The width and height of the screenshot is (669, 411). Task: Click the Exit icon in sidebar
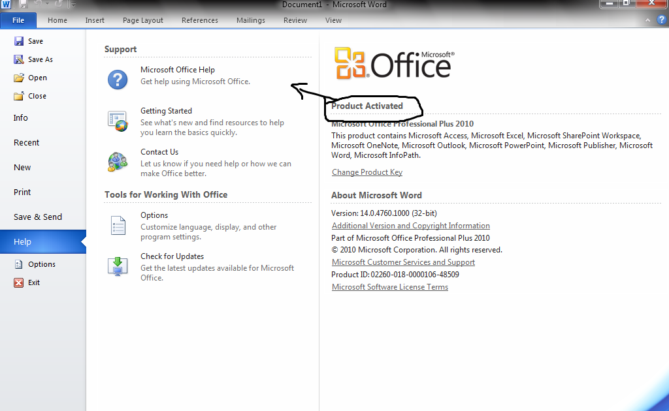[17, 282]
